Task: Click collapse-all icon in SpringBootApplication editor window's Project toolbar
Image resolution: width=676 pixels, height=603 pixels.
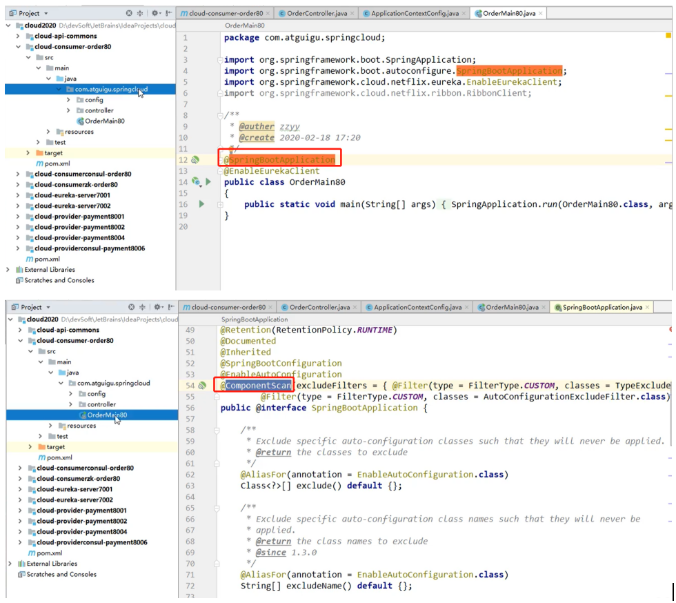Action: tap(143, 307)
